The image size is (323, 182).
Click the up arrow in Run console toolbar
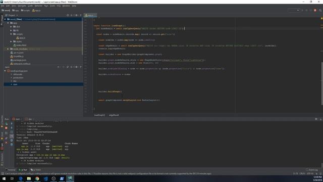(x=12, y=123)
